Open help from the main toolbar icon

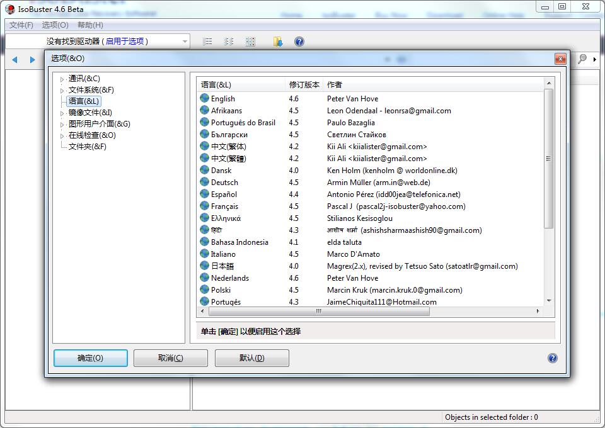coord(299,42)
